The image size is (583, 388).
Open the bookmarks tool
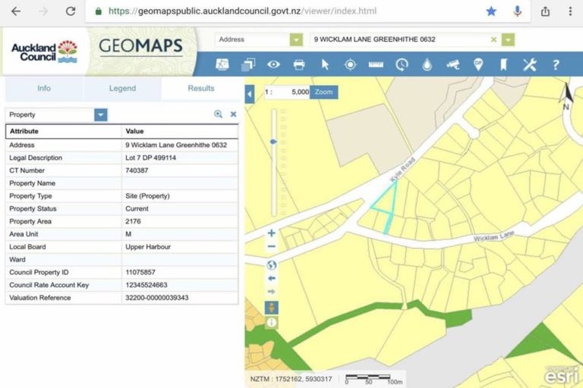(x=503, y=64)
